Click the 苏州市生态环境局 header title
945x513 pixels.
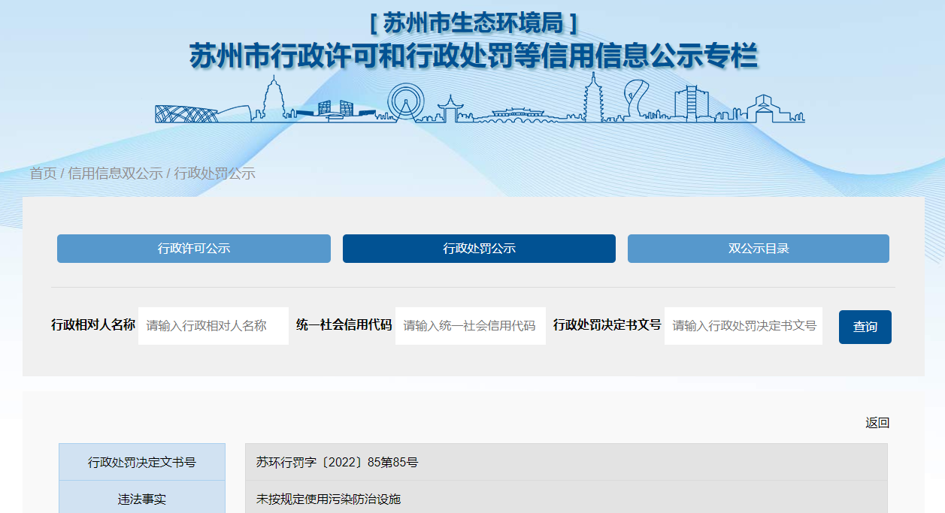pyautogui.click(x=474, y=23)
